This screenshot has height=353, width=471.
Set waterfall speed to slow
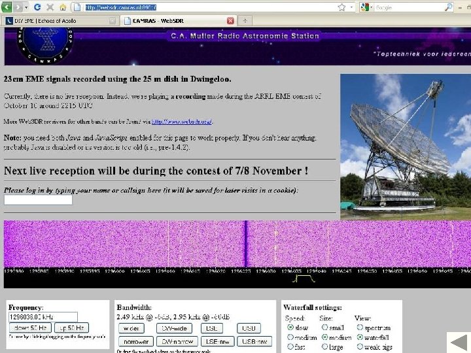tap(290, 328)
